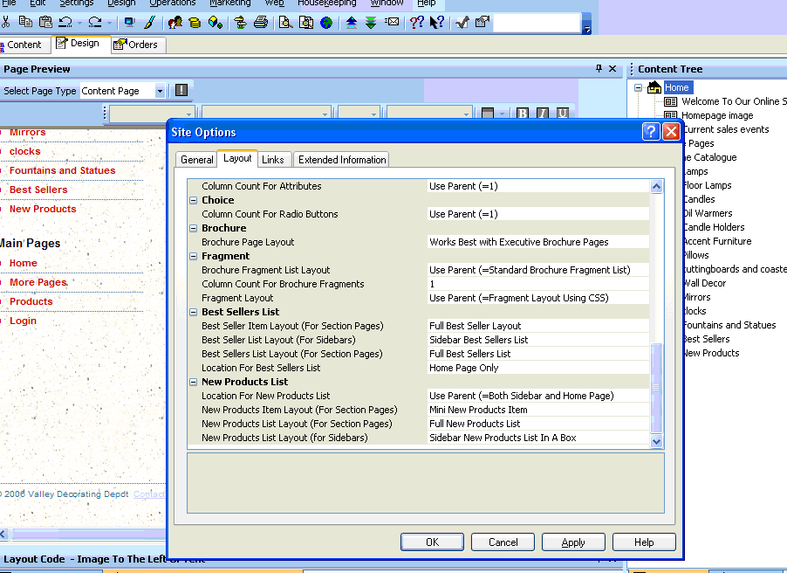The width and height of the screenshot is (787, 573).
Task: Click the Cut scissors icon in toolbar
Action: (7, 23)
